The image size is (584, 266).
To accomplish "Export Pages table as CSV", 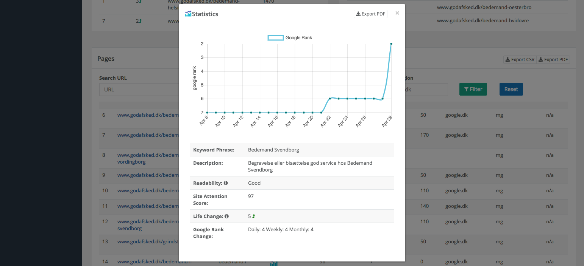I will coord(520,60).
